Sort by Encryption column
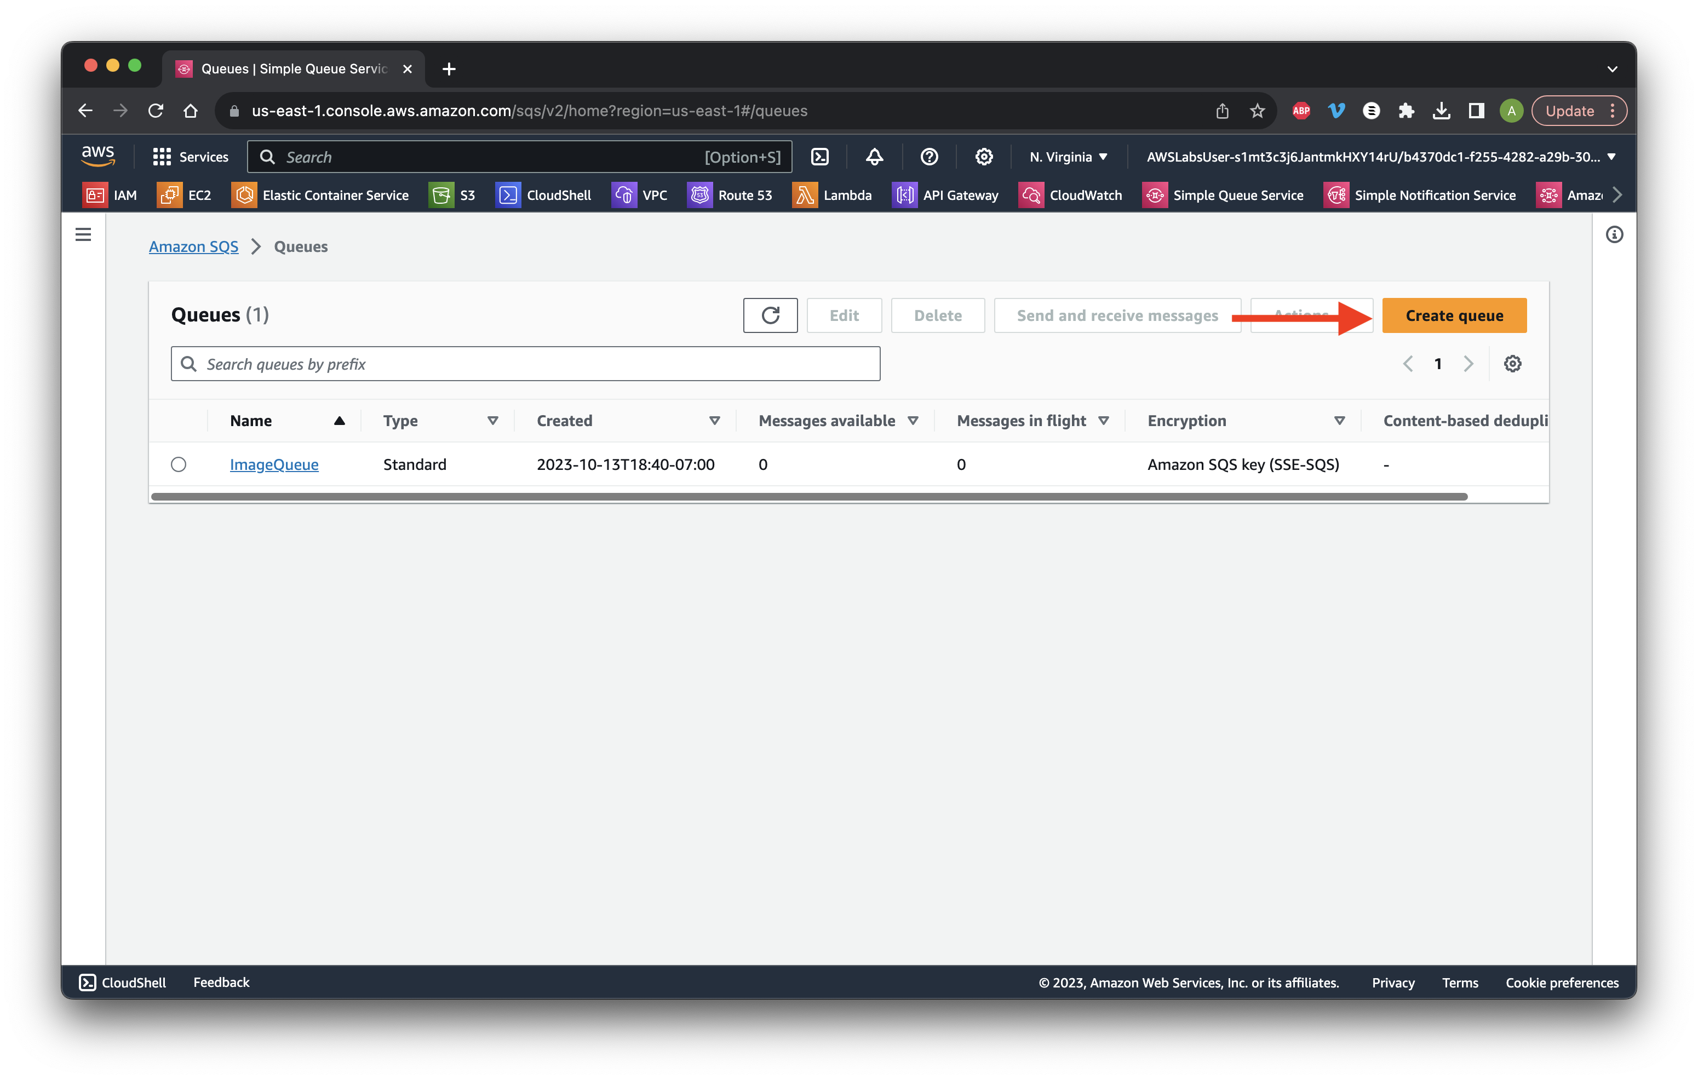This screenshot has width=1698, height=1080. (x=1247, y=421)
